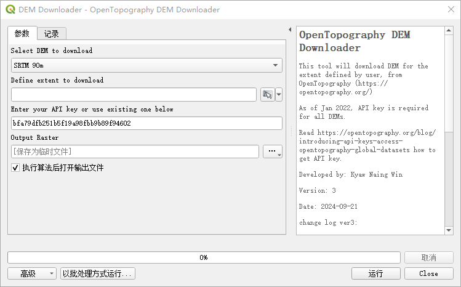The image size is (461, 287).
Task: Collapse the help panel with the arrow
Action: click(x=290, y=30)
